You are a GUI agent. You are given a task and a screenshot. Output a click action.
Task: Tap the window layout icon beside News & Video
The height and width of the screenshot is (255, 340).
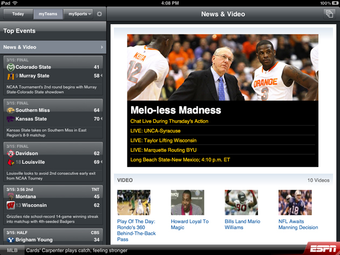click(x=329, y=14)
